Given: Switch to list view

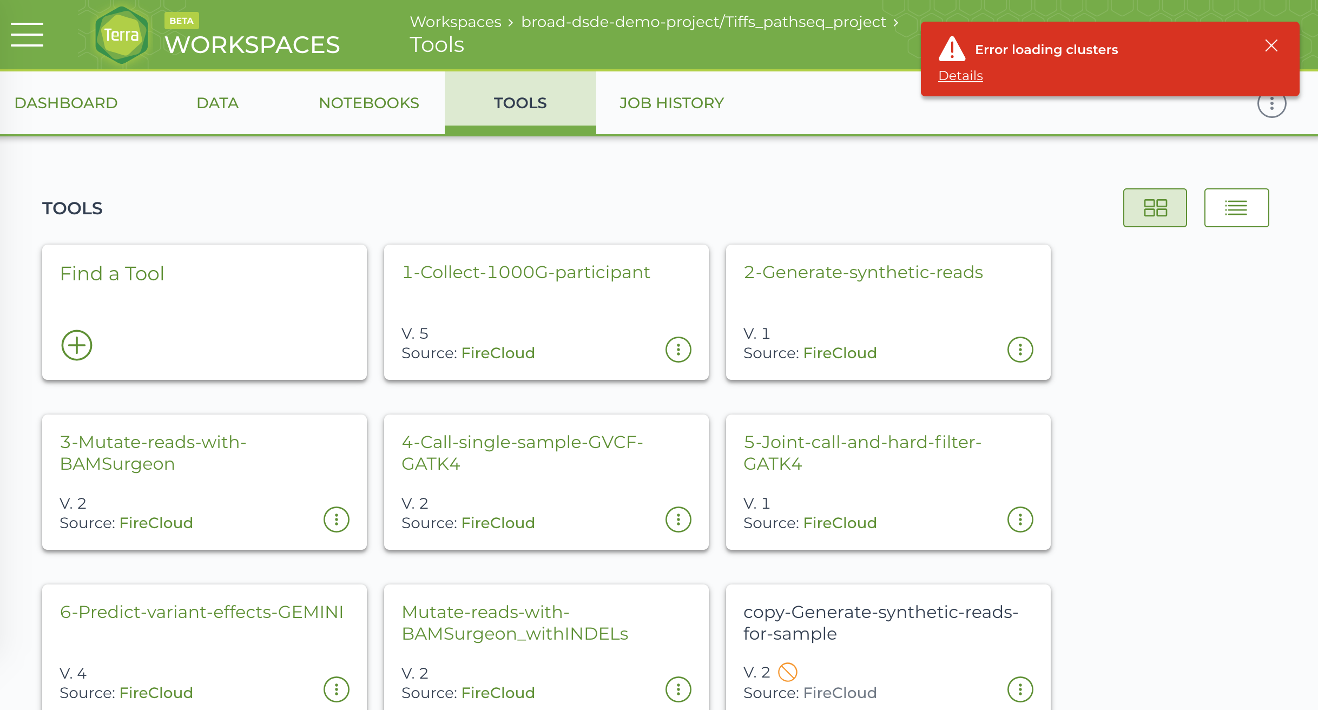Looking at the screenshot, I should [1236, 208].
